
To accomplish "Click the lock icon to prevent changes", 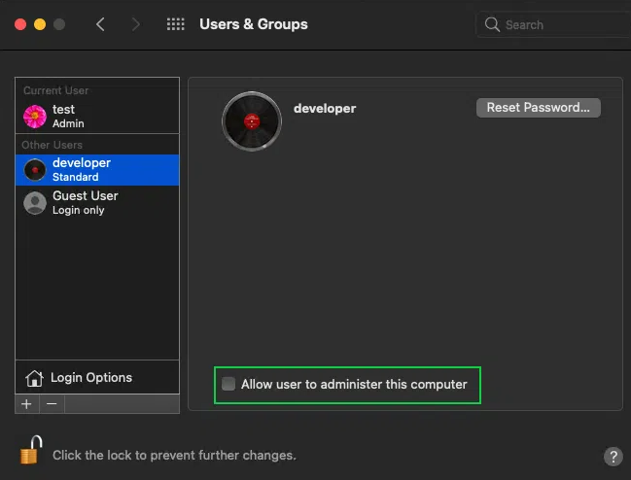I will point(31,451).
